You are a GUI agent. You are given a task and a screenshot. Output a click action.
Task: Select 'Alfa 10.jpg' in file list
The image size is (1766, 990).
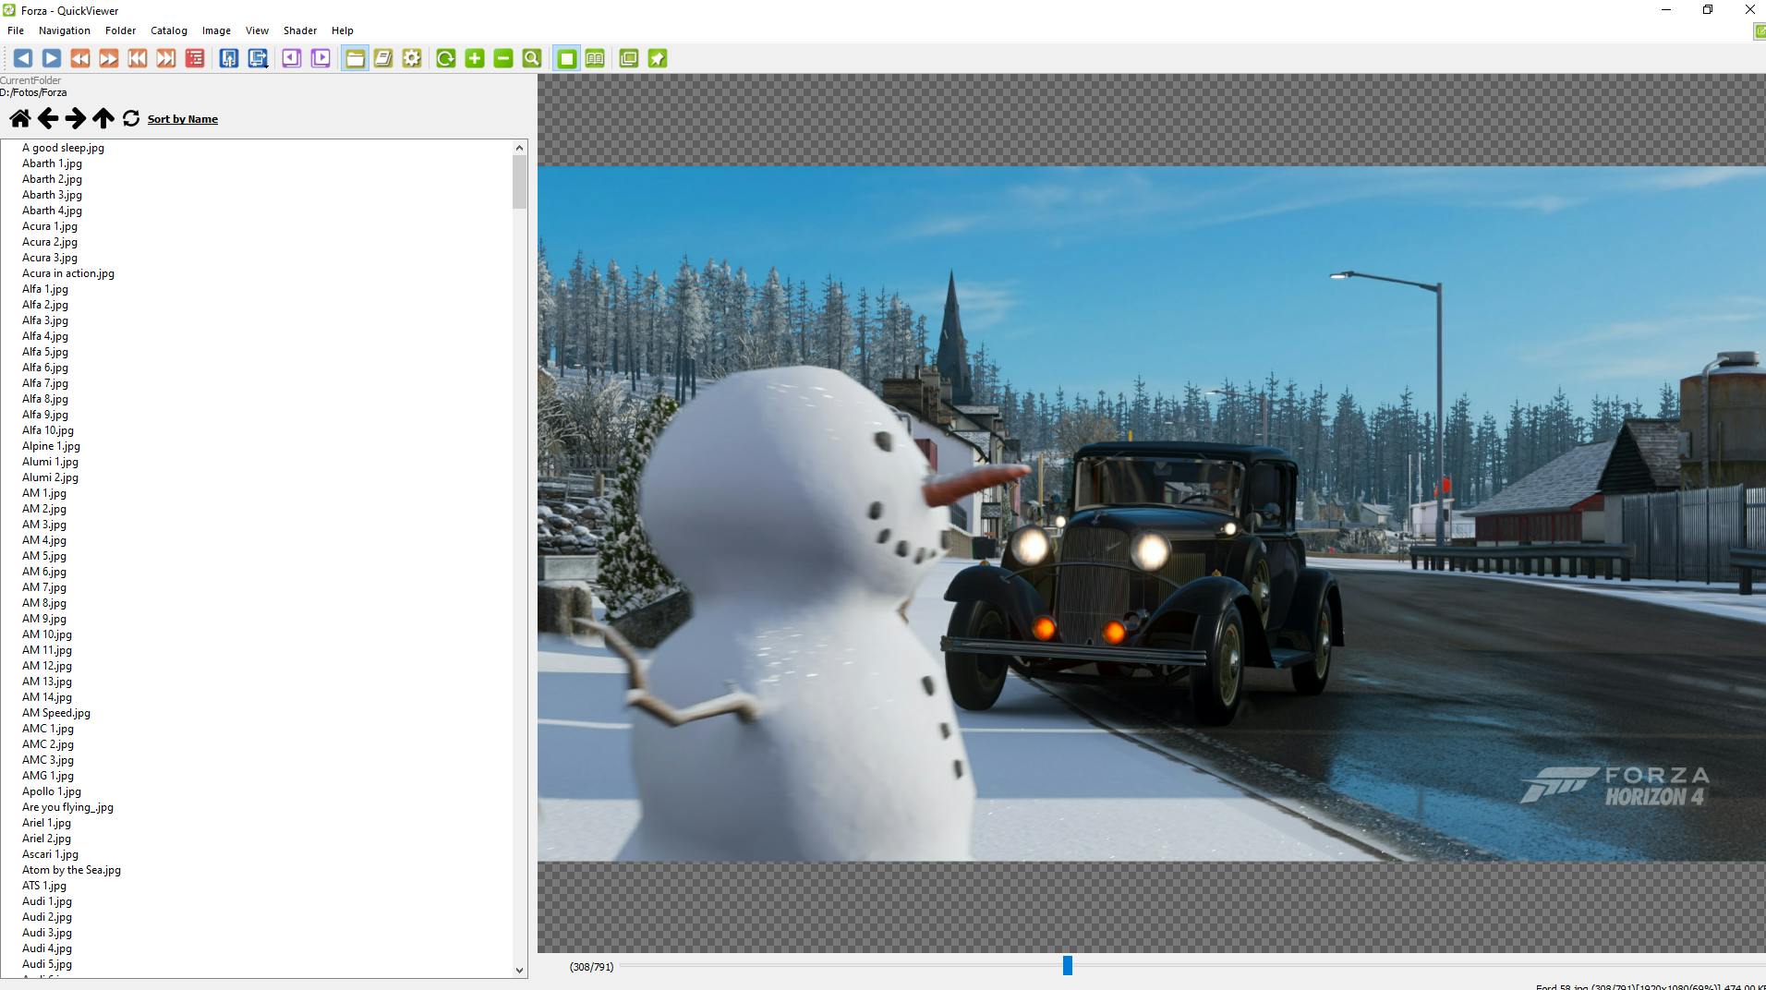coord(48,430)
